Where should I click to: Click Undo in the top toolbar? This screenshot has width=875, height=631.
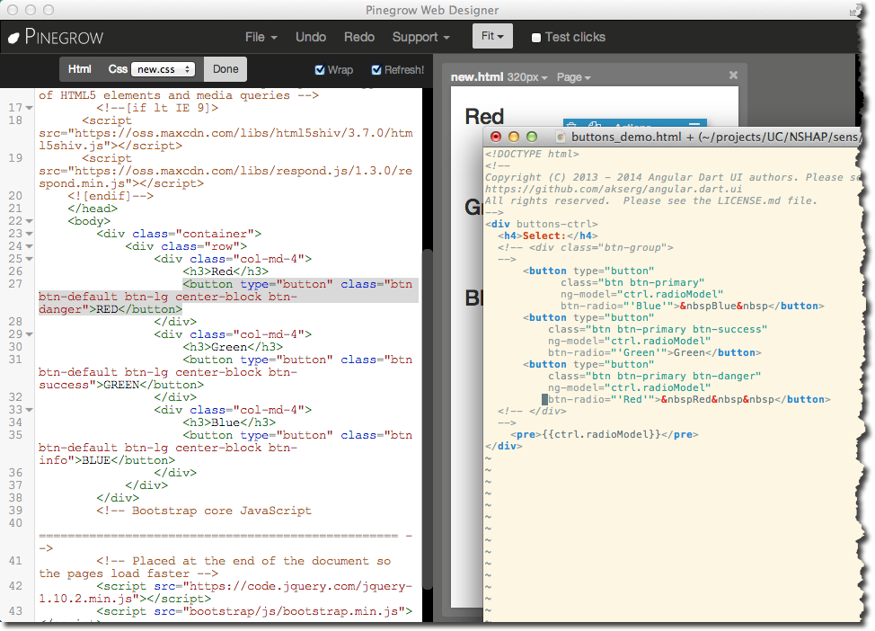click(x=310, y=37)
